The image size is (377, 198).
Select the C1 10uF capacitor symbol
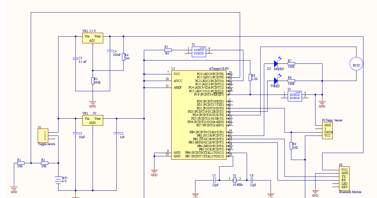coord(75,133)
